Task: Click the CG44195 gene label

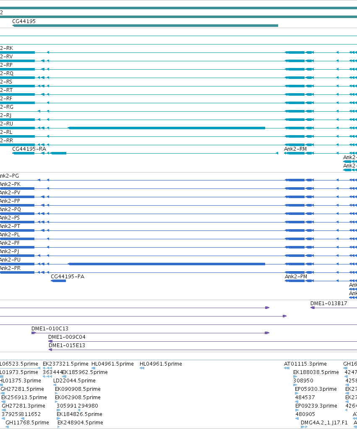Action: tap(24, 21)
